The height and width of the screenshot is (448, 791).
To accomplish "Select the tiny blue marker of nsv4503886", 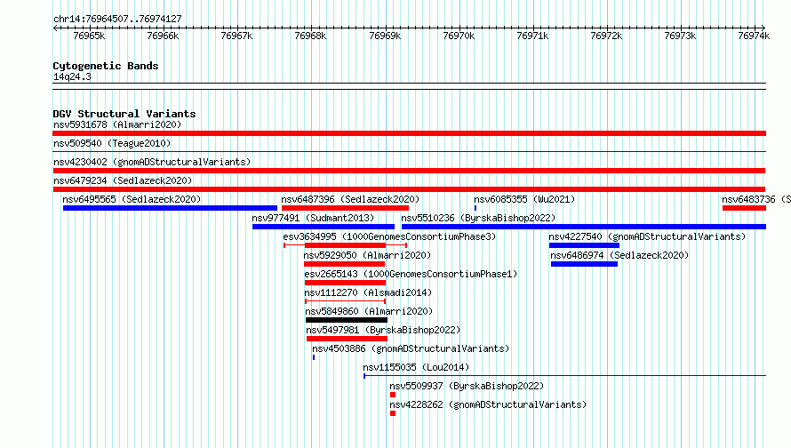I will (x=314, y=357).
